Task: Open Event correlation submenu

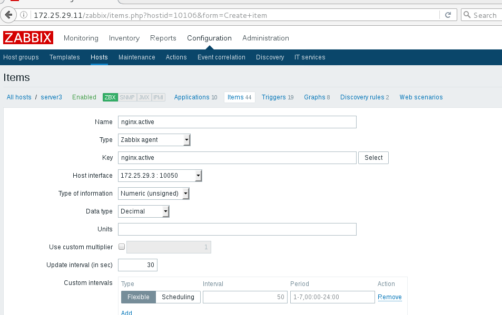Action: click(222, 57)
